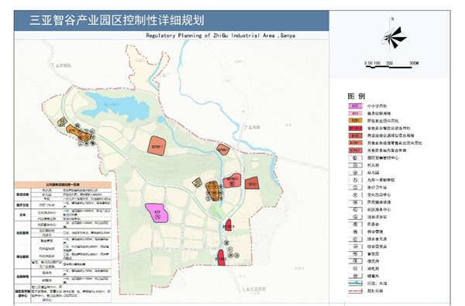This screenshot has width=465, height=306.
Task: Click the river and water legend symbol
Action: [355, 284]
